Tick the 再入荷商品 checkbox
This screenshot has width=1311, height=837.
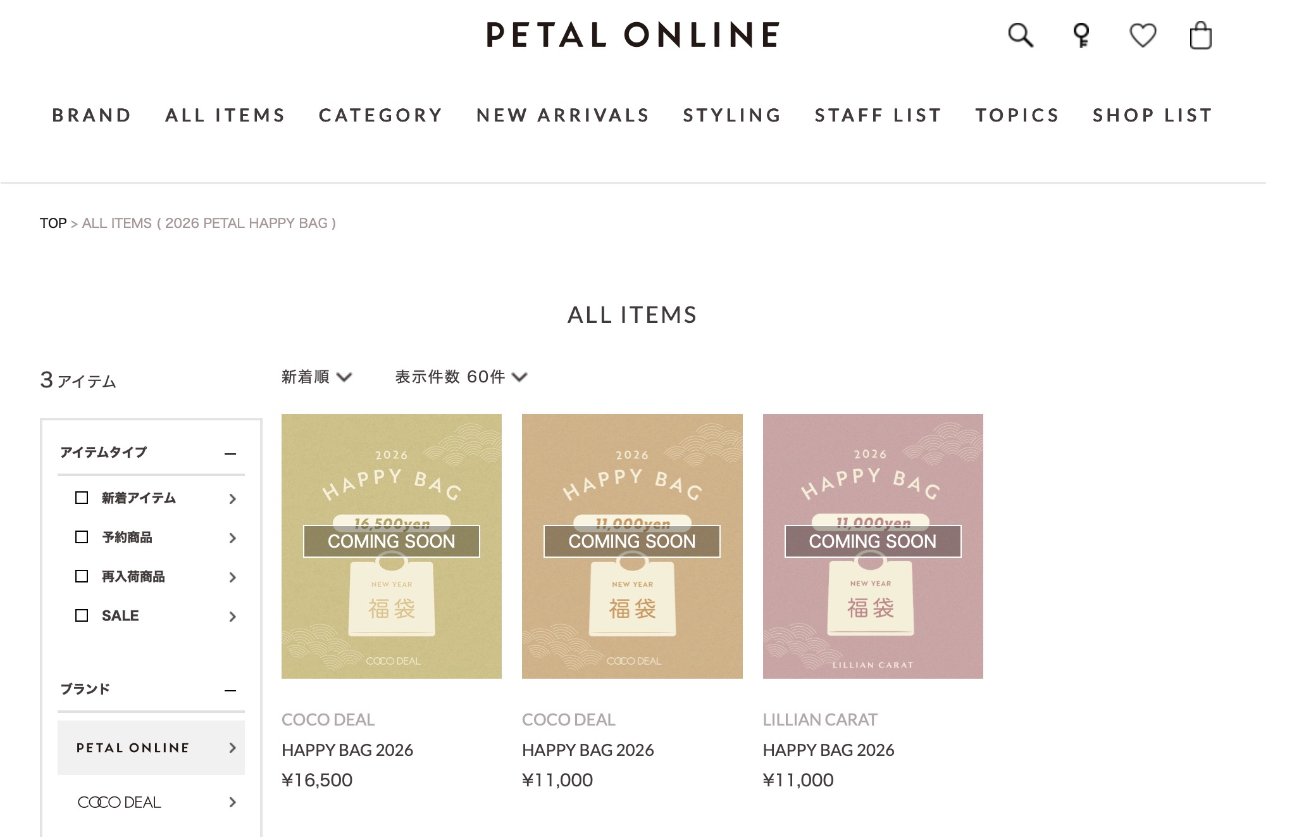[x=82, y=576]
